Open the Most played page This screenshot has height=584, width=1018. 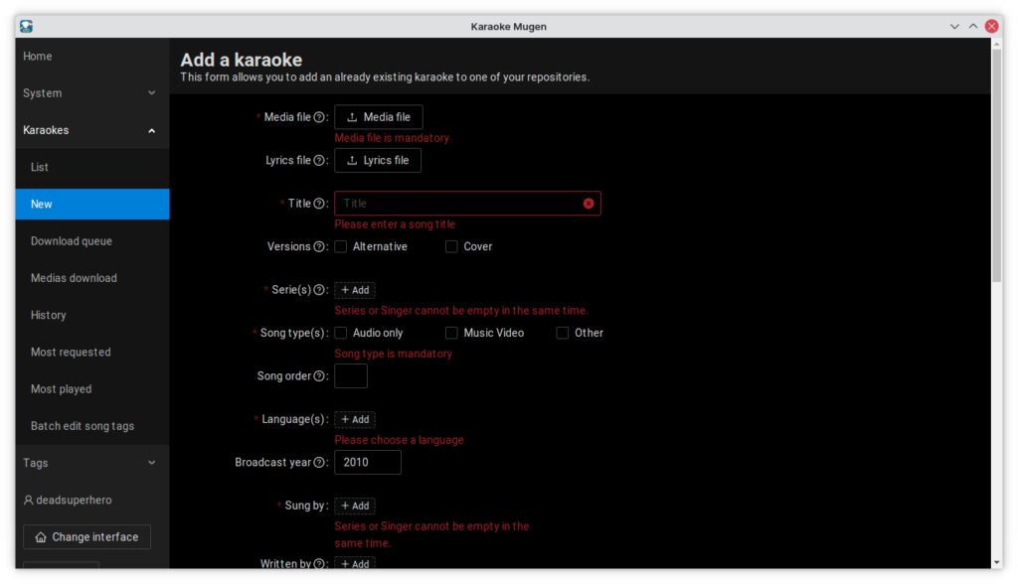click(92, 389)
